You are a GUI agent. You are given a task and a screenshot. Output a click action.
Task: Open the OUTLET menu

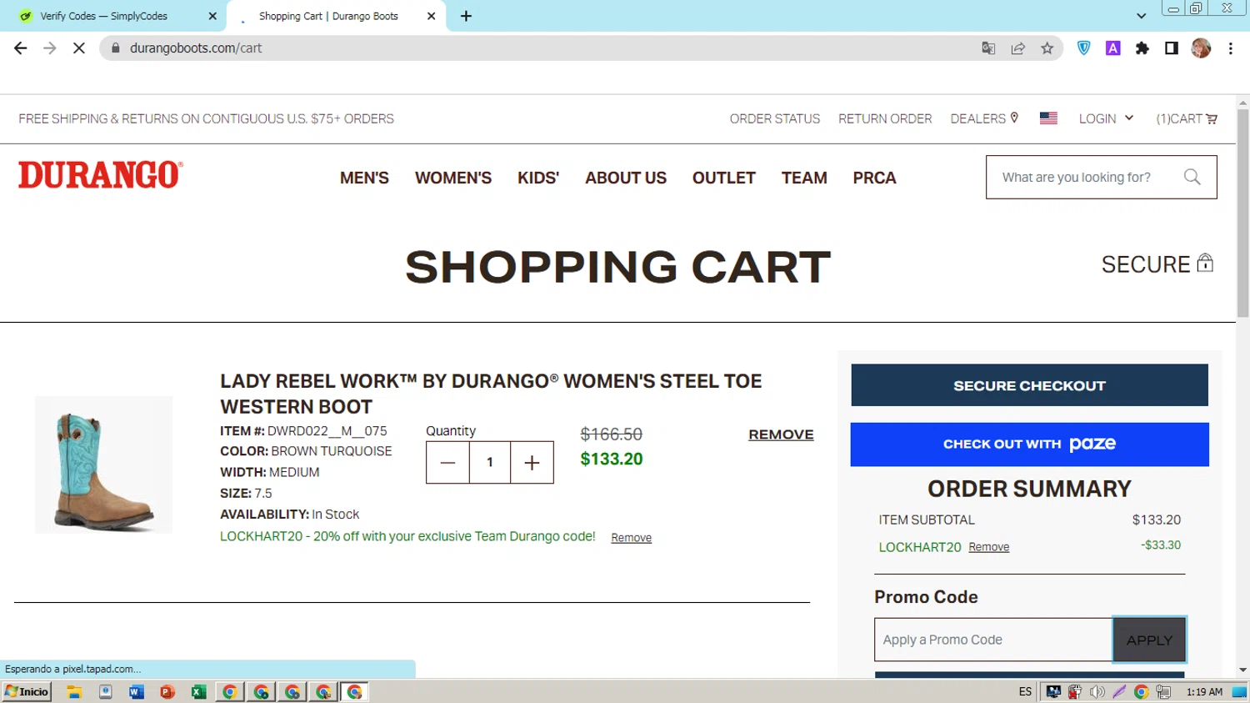click(724, 178)
